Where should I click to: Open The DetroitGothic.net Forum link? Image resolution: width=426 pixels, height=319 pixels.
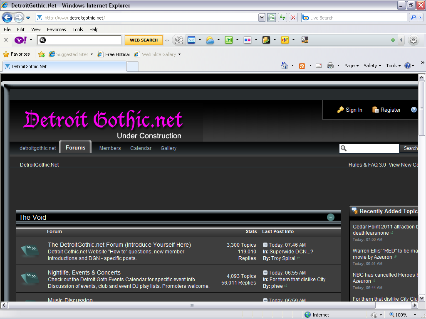[x=119, y=245]
